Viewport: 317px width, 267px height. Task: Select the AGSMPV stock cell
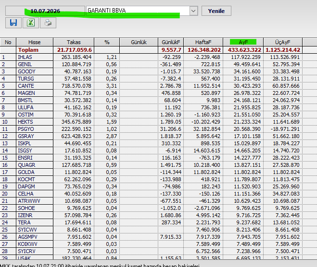point(35,237)
